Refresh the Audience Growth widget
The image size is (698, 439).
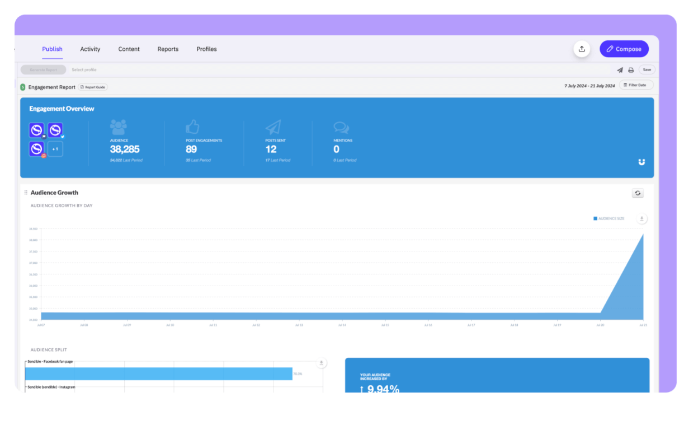click(x=638, y=193)
